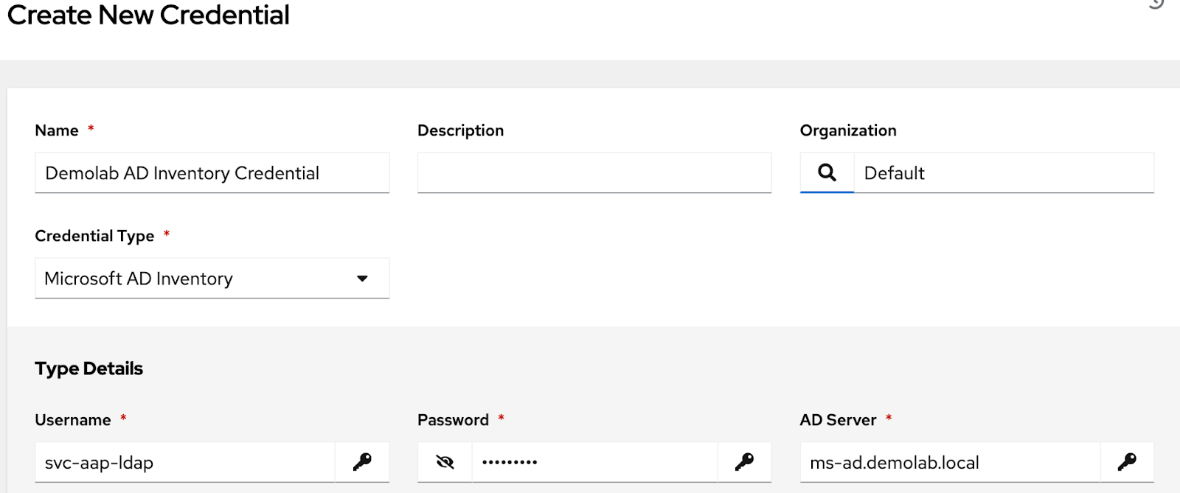The width and height of the screenshot is (1180, 493).
Task: Click the AD Server field ms-ad.demolab.local
Action: pos(950,462)
